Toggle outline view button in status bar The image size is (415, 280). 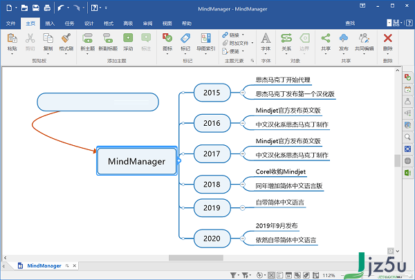pyautogui.click(x=280, y=275)
